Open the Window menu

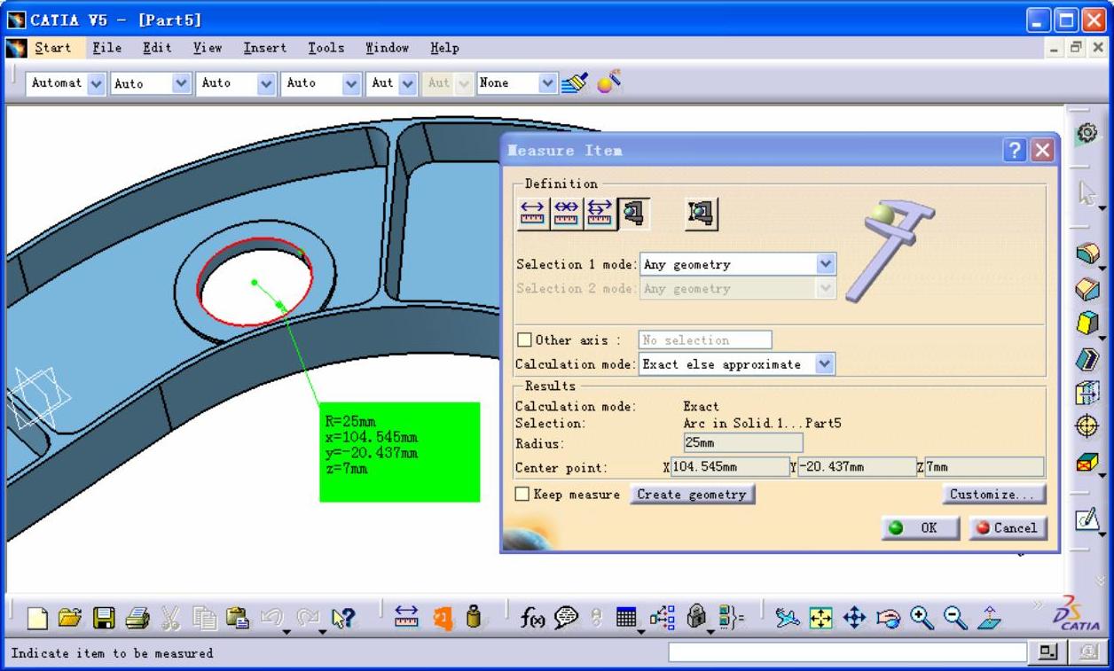tap(387, 48)
